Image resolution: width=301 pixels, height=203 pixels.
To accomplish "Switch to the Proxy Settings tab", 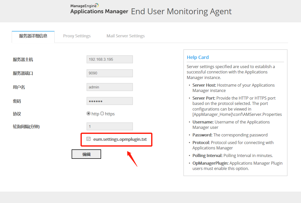I will click(x=77, y=36).
